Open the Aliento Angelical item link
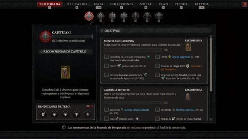 185,110
